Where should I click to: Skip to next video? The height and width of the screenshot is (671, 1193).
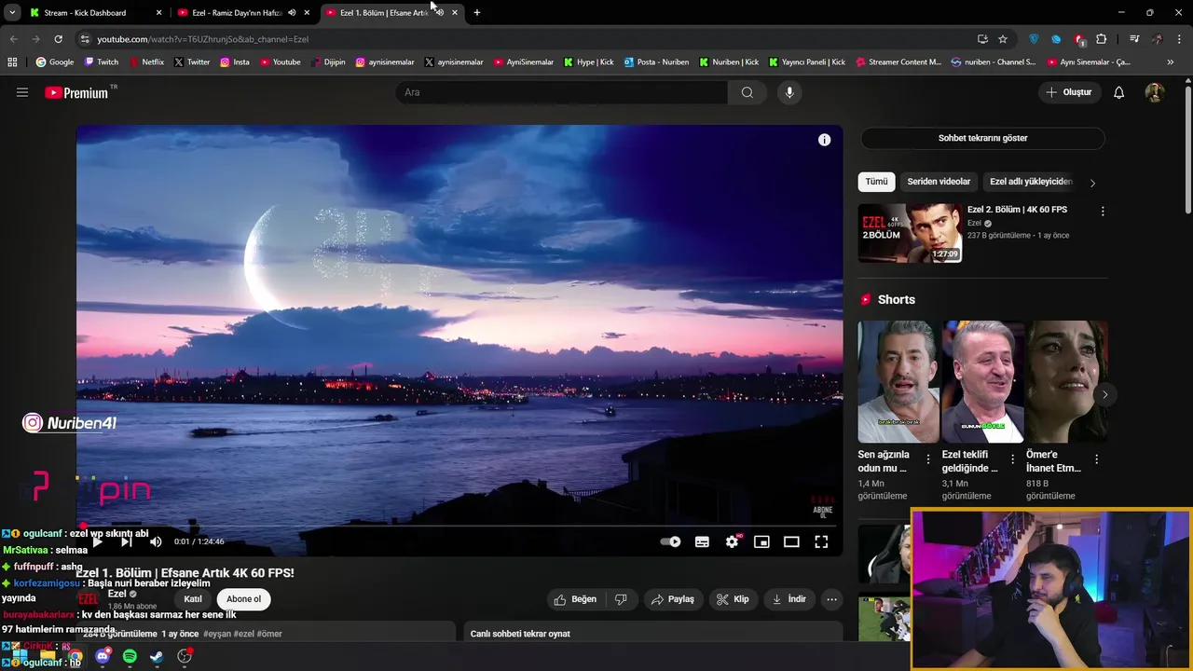127,541
